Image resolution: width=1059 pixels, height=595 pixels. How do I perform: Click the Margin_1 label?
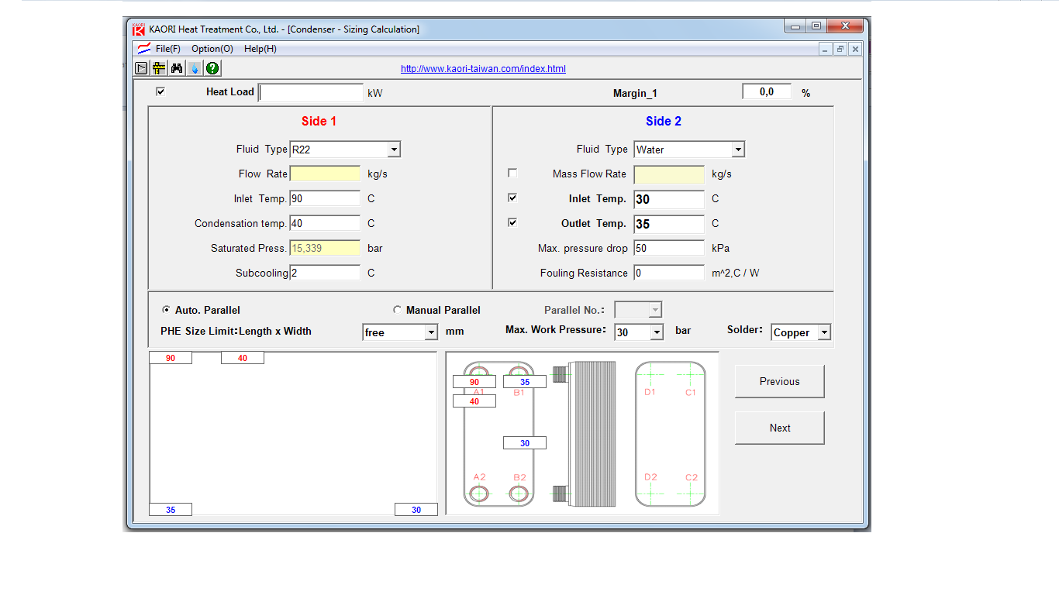(x=635, y=93)
